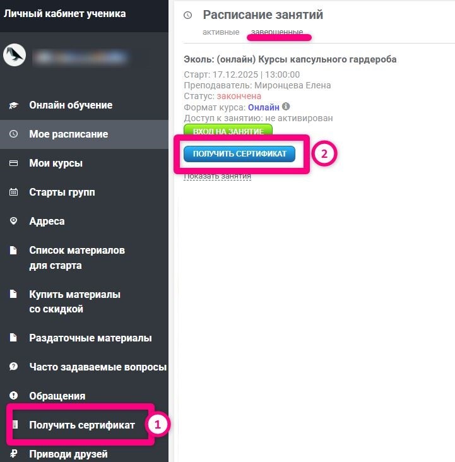The height and width of the screenshot is (462, 455).
Task: Open Купить материалы со скидкой item
Action: point(74,302)
